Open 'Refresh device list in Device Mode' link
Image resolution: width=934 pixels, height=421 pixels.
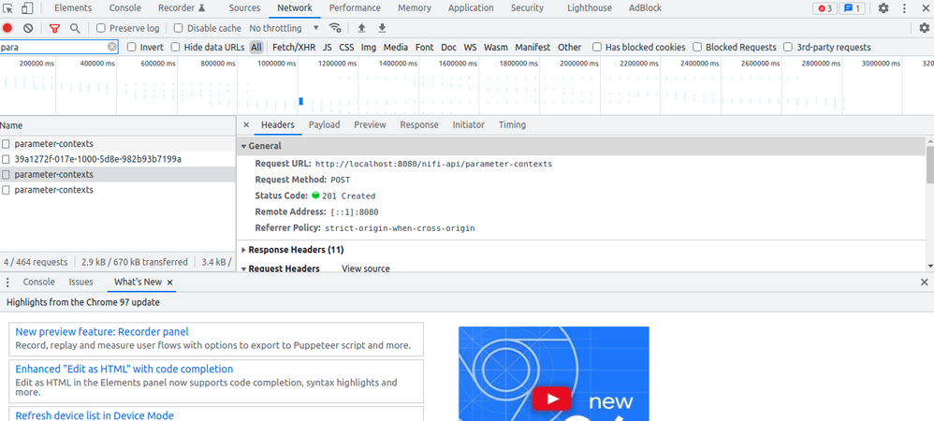coord(95,415)
